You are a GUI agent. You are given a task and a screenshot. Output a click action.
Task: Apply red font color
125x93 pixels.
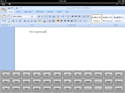45,21
